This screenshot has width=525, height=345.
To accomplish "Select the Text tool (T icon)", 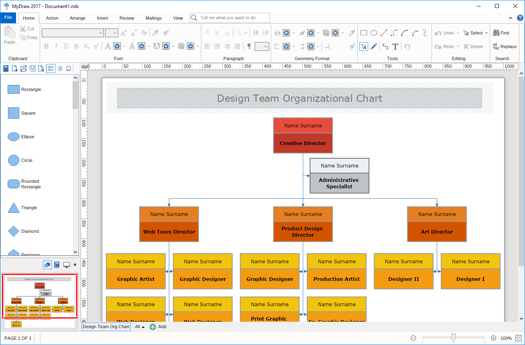I will click(395, 46).
